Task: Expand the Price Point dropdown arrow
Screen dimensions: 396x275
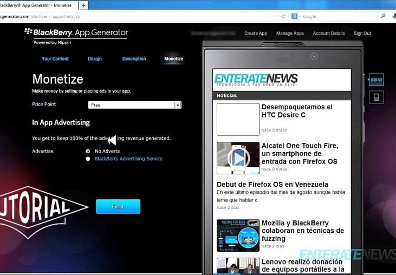Action: (x=177, y=105)
